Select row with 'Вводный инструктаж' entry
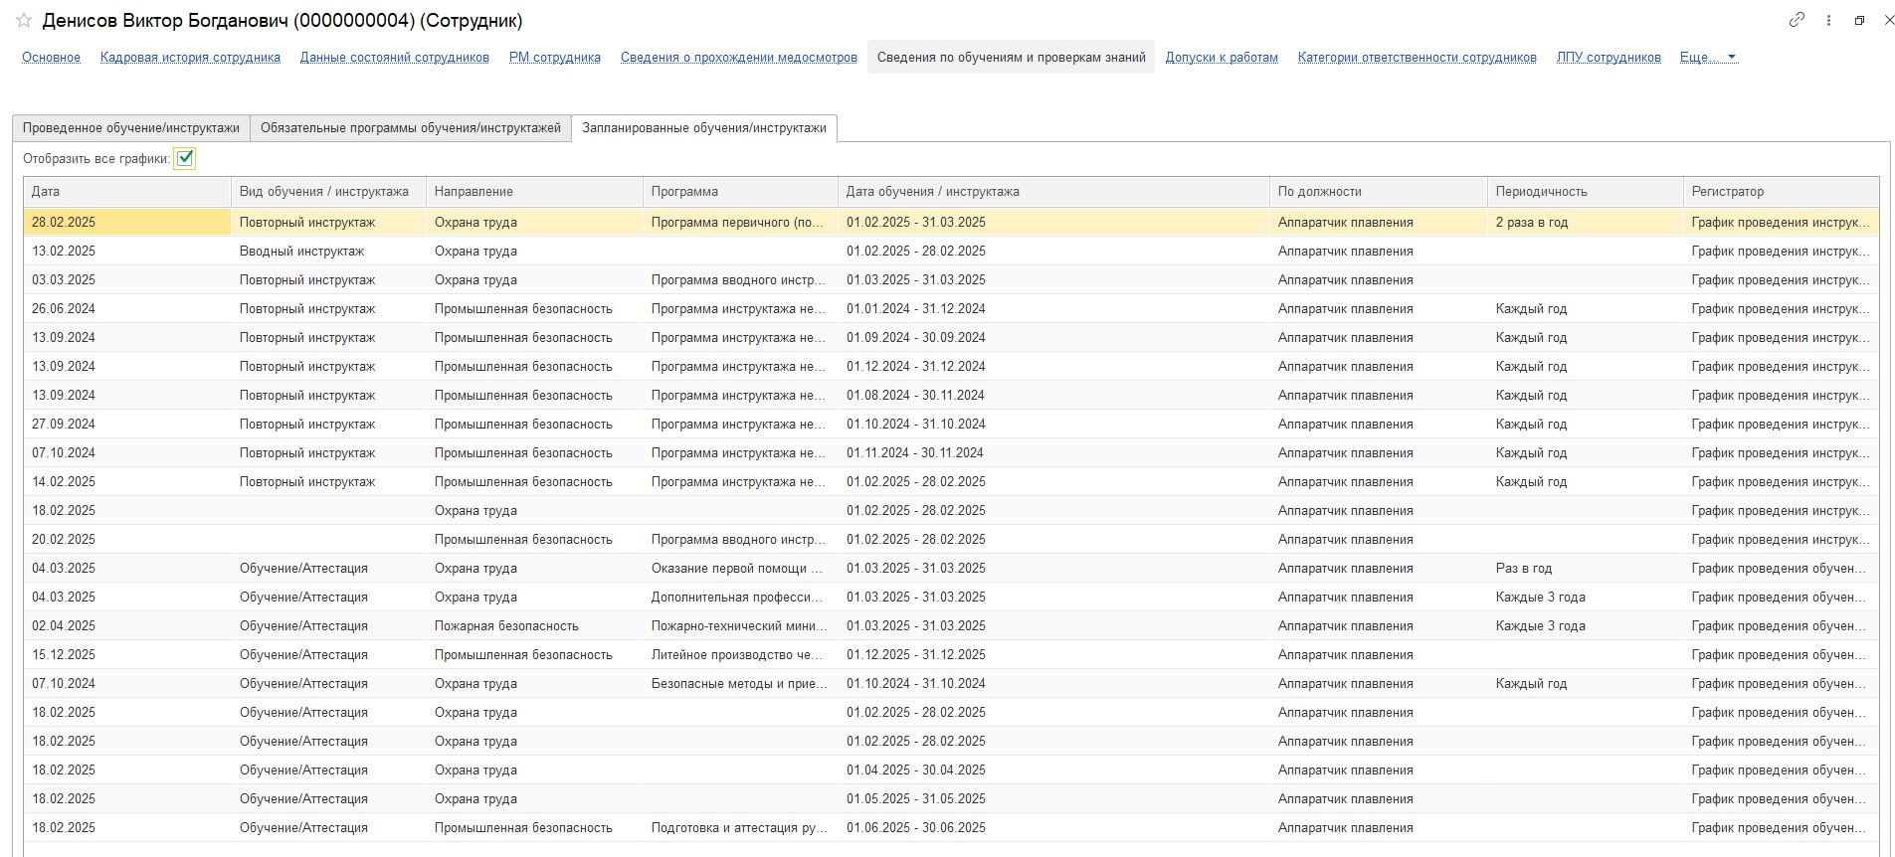This screenshot has width=1895, height=857. pyautogui.click(x=301, y=252)
